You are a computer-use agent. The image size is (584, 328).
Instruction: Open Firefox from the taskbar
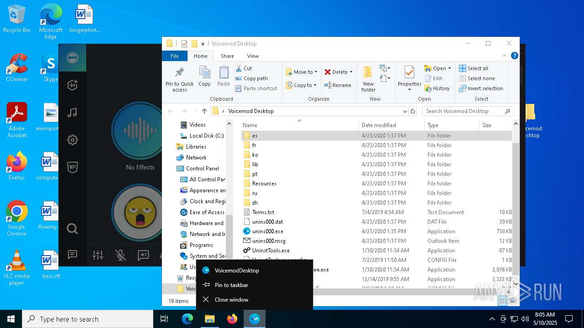pyautogui.click(x=232, y=319)
